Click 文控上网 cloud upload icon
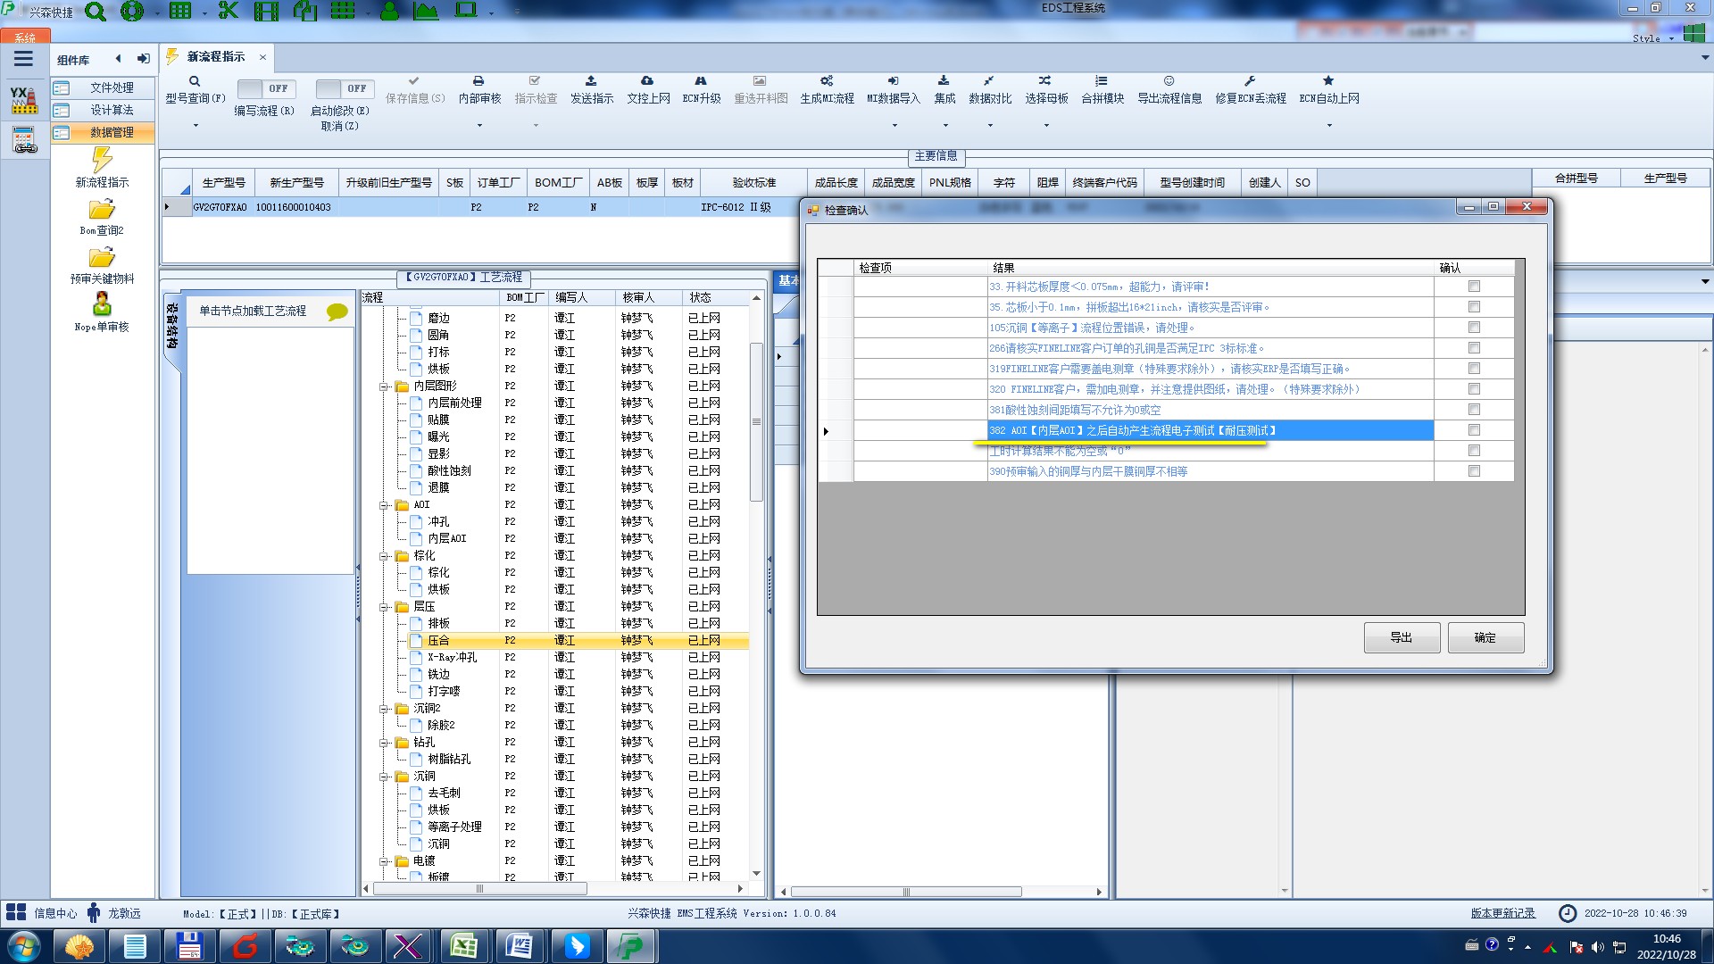1714x964 pixels. (x=647, y=81)
